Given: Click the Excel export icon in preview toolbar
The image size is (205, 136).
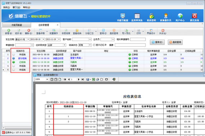Looking at the screenshot, I should pyautogui.click(x=94, y=80).
